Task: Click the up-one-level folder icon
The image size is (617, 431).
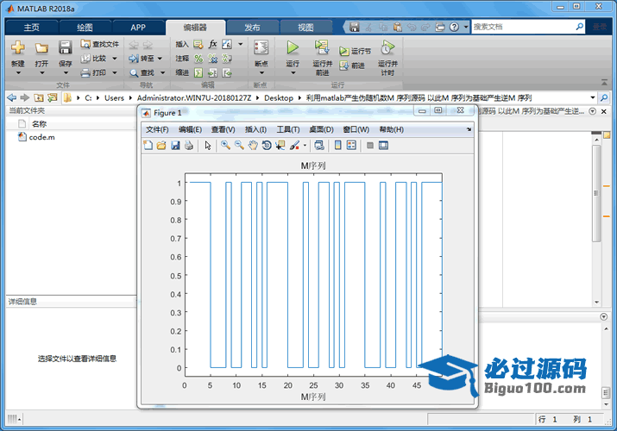Action: 39,97
